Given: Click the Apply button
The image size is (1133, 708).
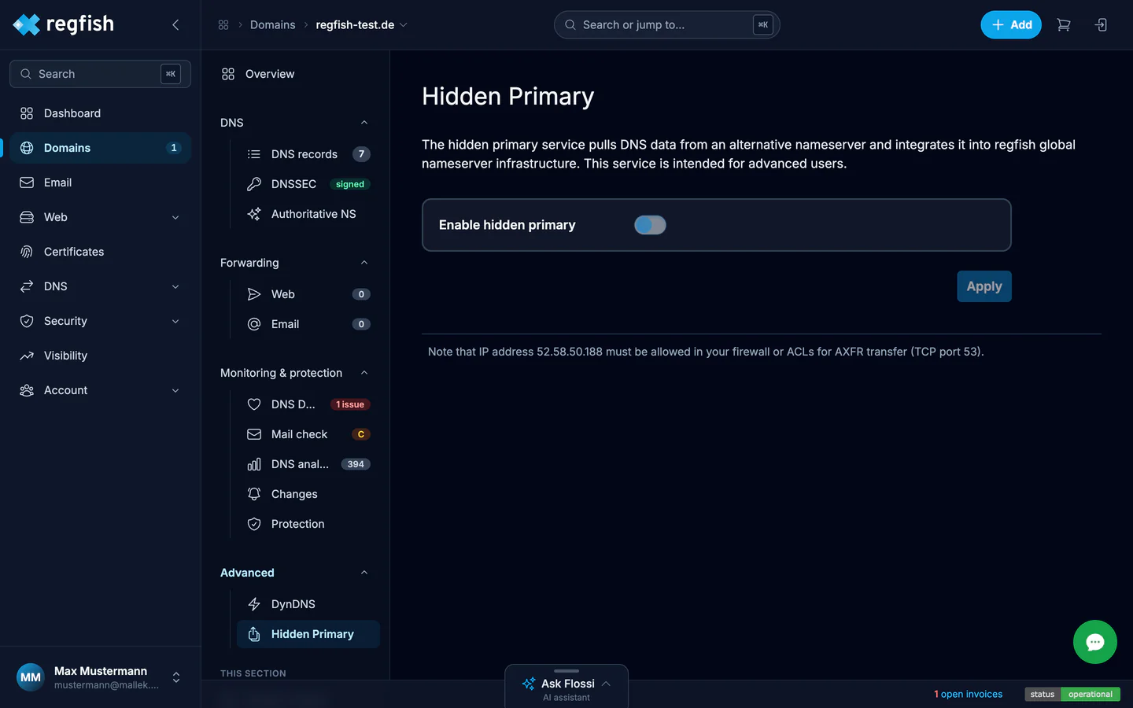Looking at the screenshot, I should point(984,286).
